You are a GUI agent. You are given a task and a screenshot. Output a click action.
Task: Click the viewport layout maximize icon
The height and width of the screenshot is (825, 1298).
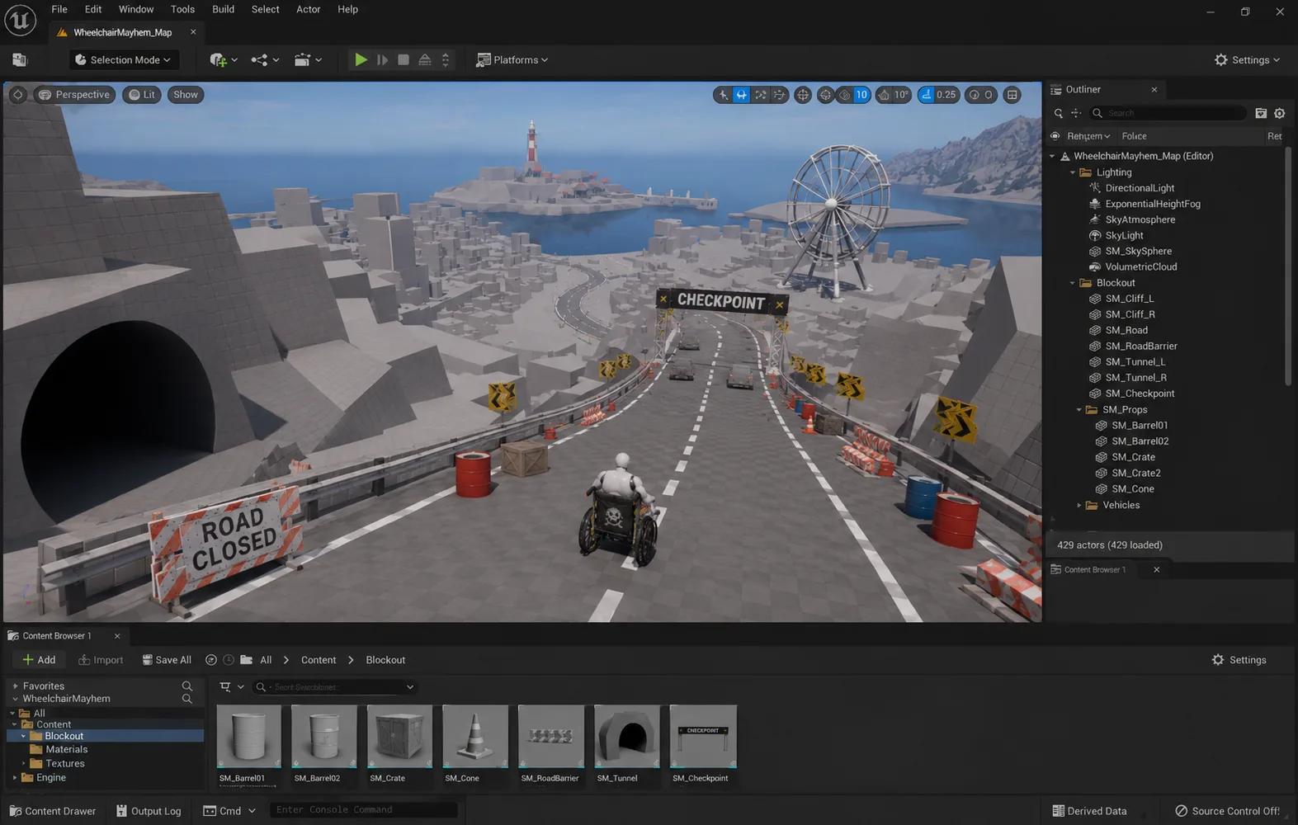click(1012, 95)
